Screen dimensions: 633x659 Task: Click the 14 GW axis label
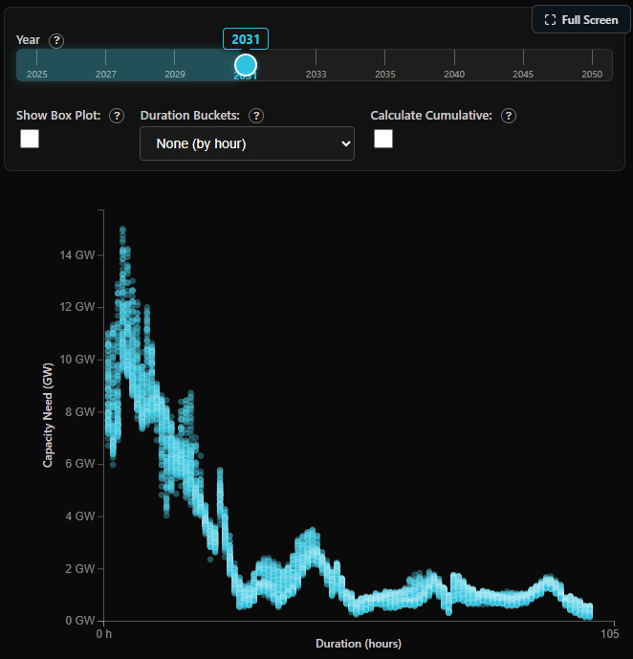(x=76, y=254)
